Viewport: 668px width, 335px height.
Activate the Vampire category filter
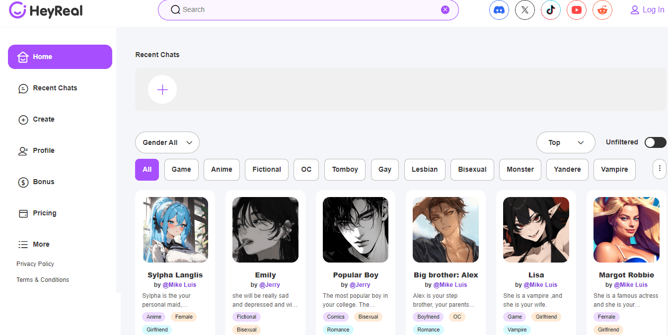614,169
